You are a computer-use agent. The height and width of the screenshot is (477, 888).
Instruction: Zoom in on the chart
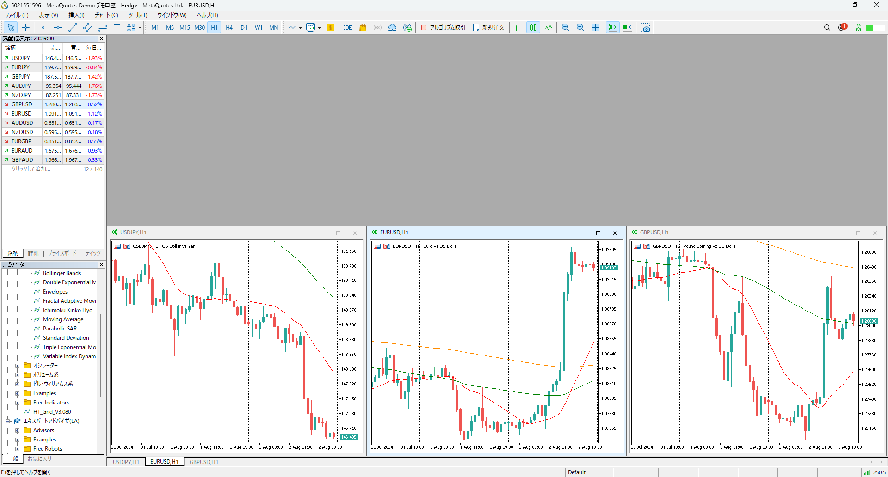coord(565,28)
